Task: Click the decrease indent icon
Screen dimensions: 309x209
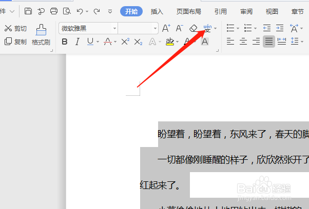Action: (x=267, y=28)
